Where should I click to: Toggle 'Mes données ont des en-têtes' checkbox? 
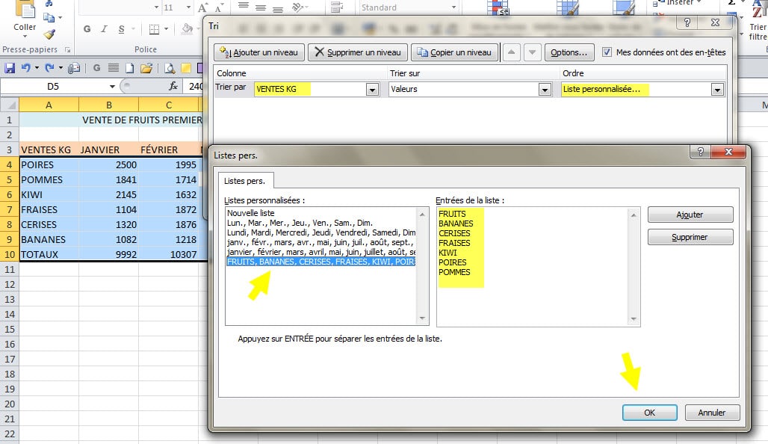pyautogui.click(x=607, y=52)
